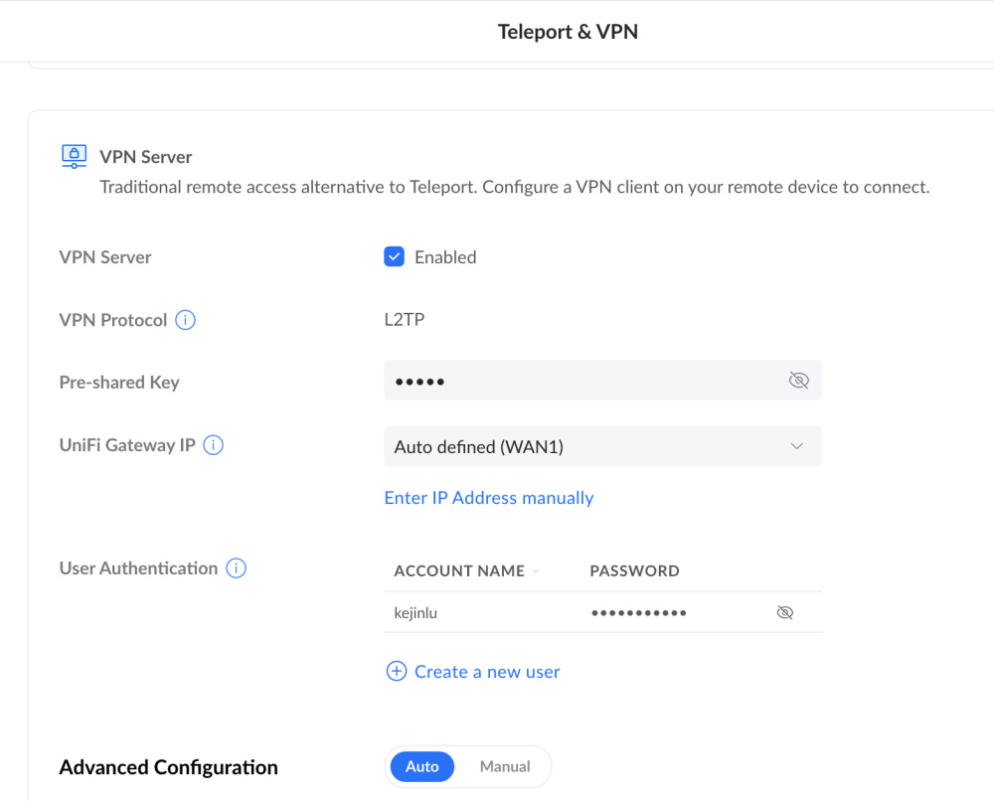Show the kejinlu user password
The image size is (994, 801).
point(784,613)
